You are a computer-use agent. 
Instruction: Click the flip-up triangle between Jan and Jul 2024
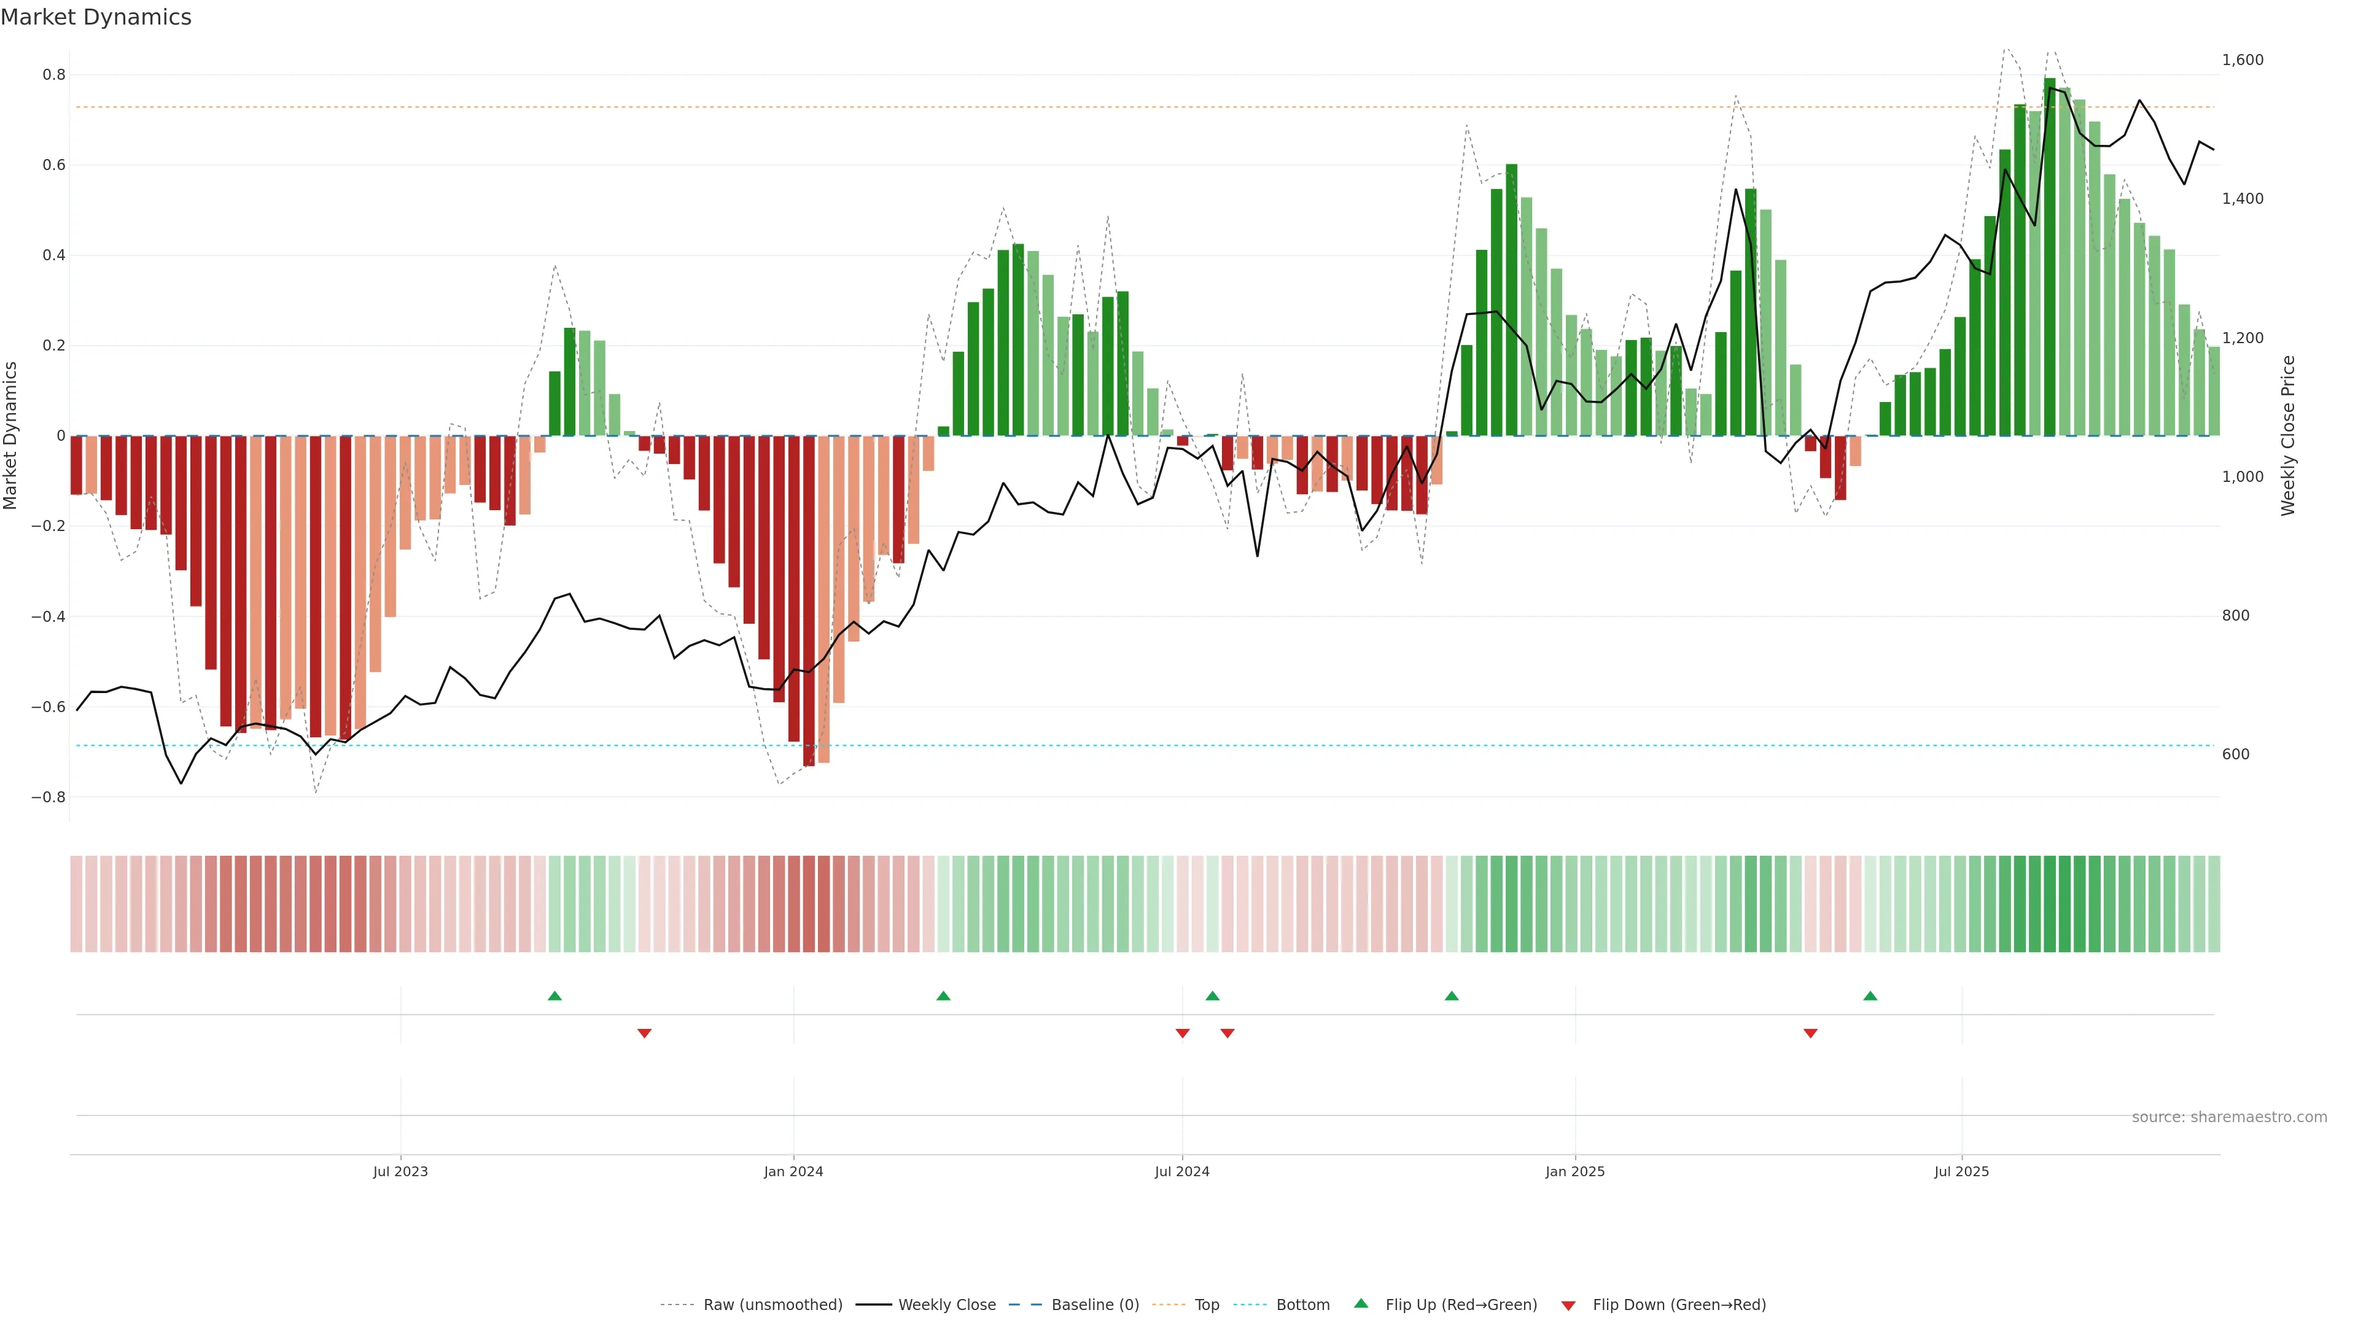944,996
